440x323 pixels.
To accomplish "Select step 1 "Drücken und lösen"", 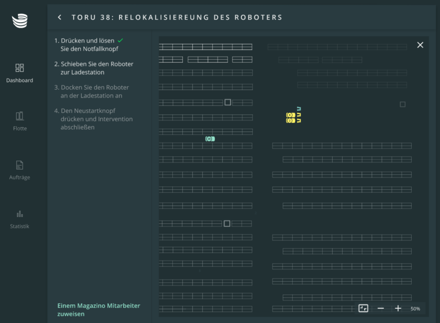I will pyautogui.click(x=87, y=45).
